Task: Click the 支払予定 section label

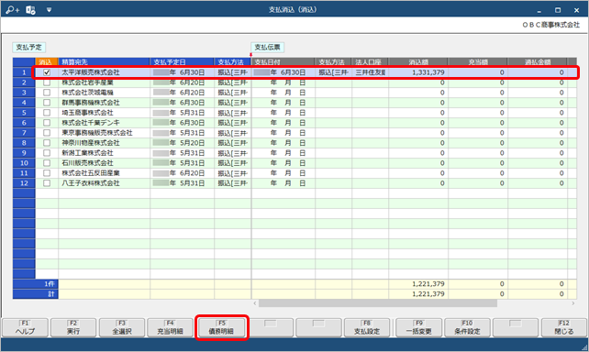Action: coord(29,48)
